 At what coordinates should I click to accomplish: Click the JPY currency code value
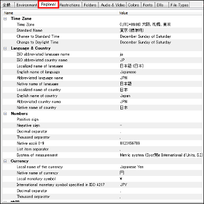(x=123, y=185)
